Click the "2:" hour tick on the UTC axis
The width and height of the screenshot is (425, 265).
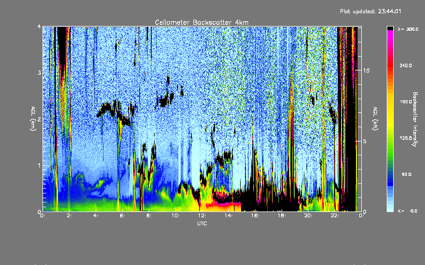(x=70, y=216)
